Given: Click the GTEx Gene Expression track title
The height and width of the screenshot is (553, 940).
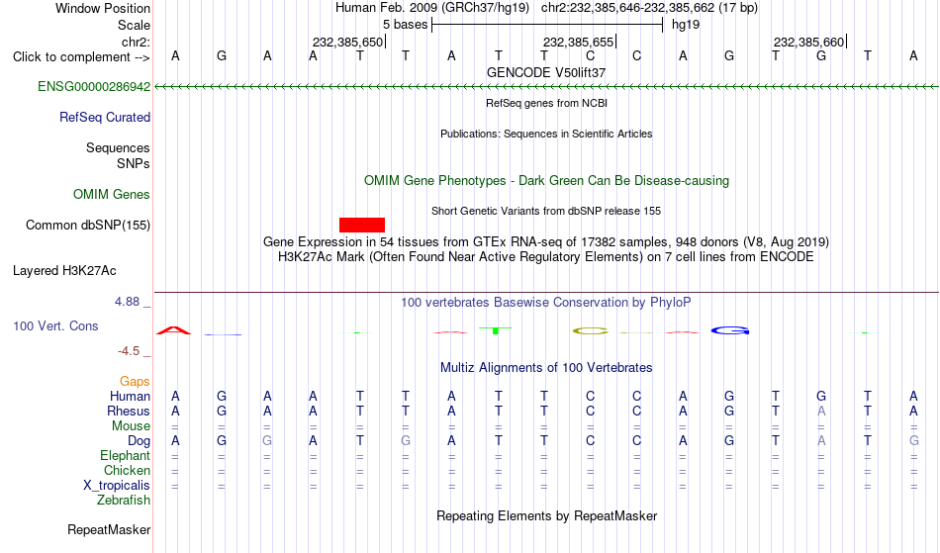Looking at the screenshot, I should (546, 242).
